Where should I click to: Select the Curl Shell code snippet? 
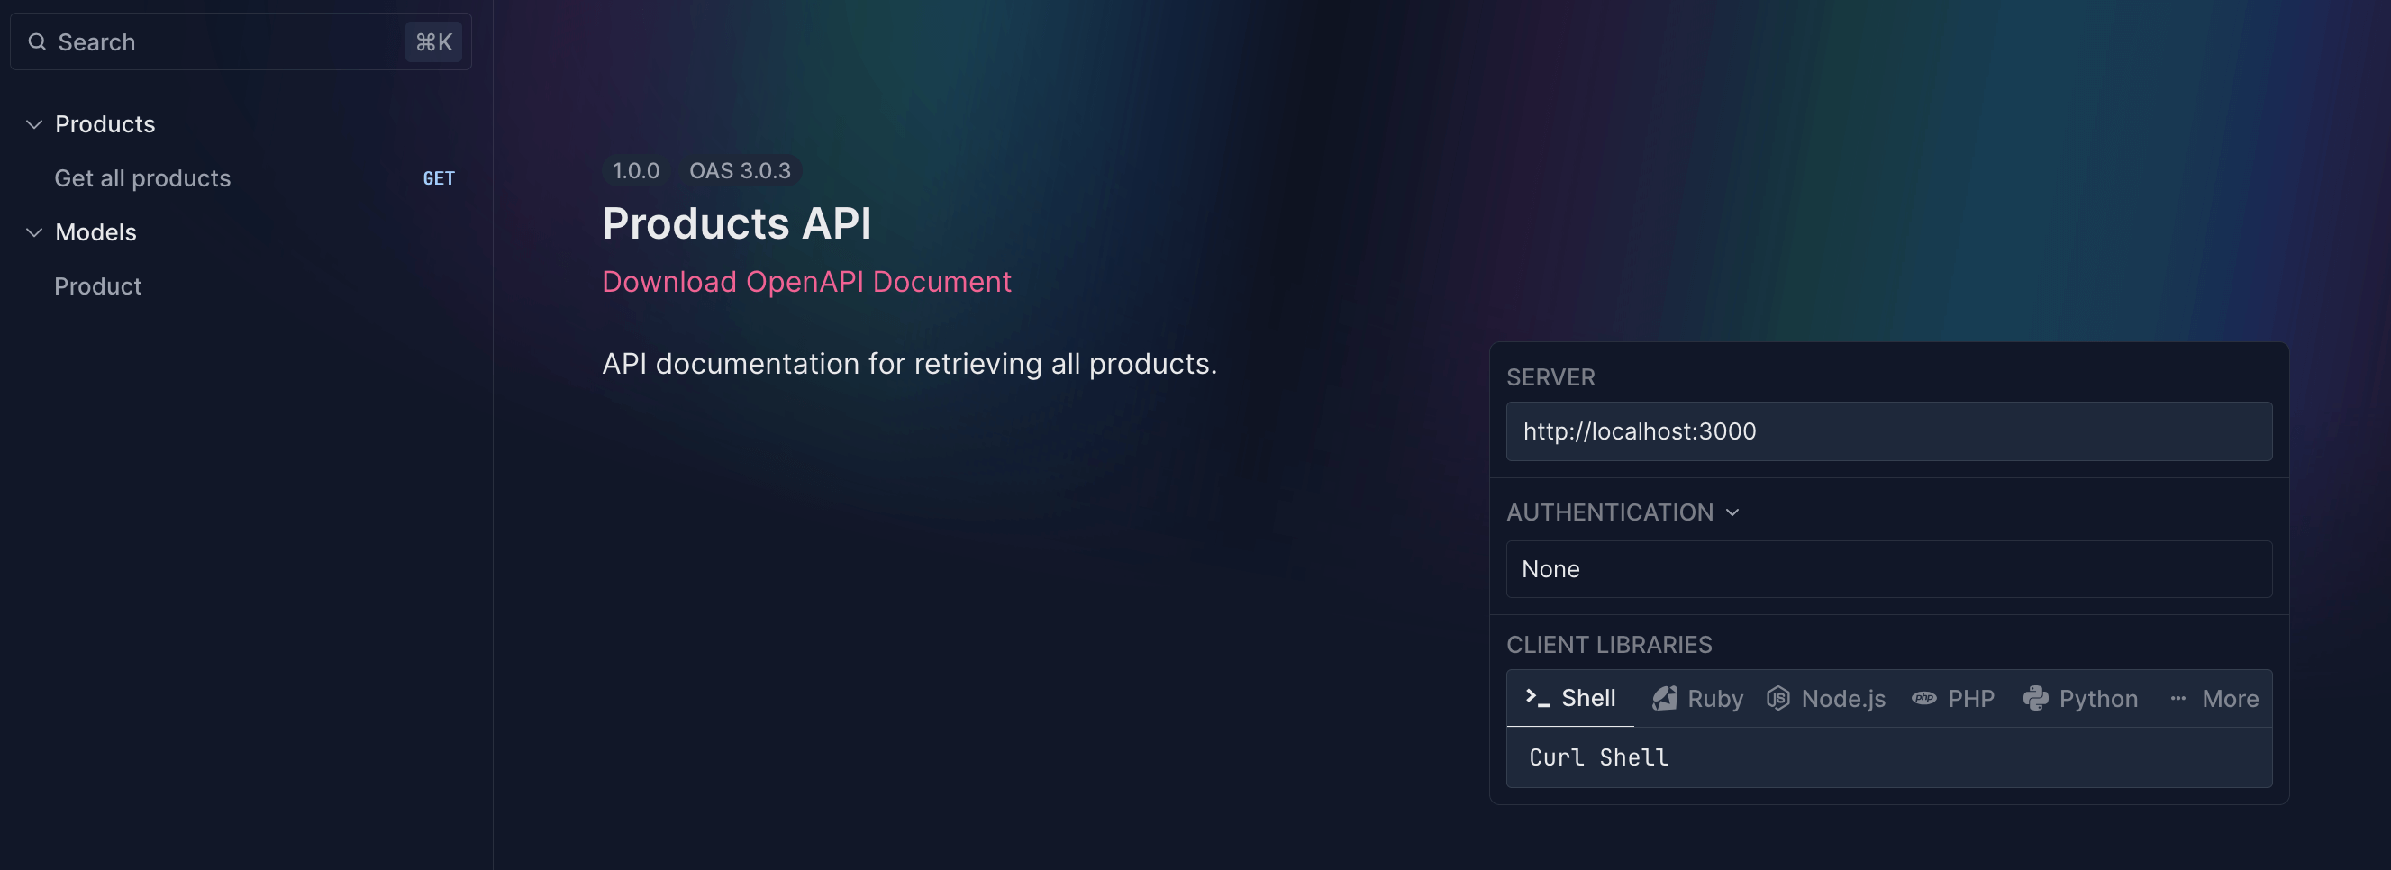[1597, 757]
